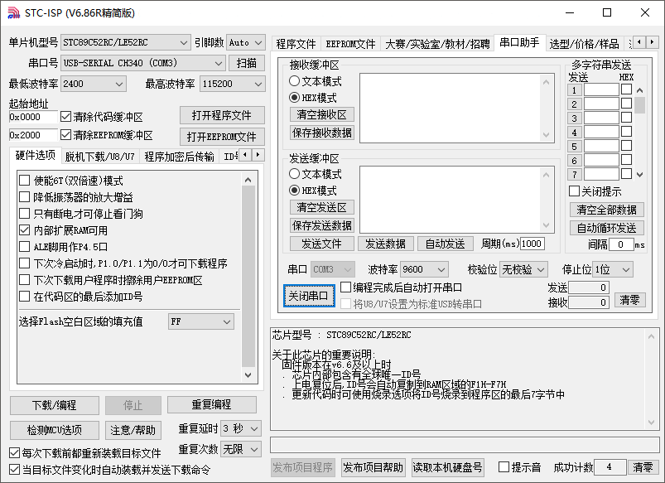Click the hardware options vertical scrollbar
665x483 pixels.
pyautogui.click(x=248, y=273)
